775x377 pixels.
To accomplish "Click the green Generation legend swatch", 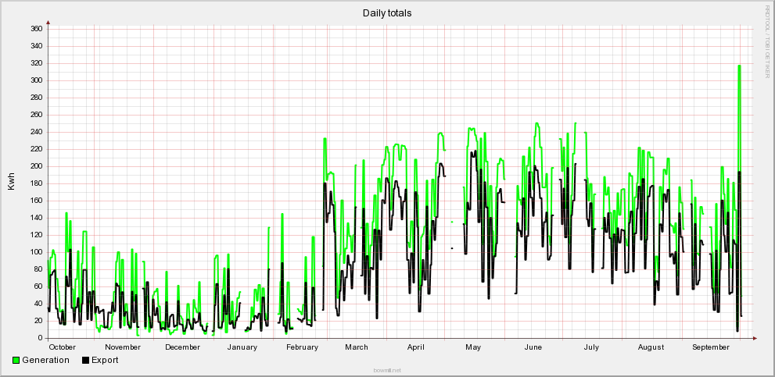I will tap(16, 360).
